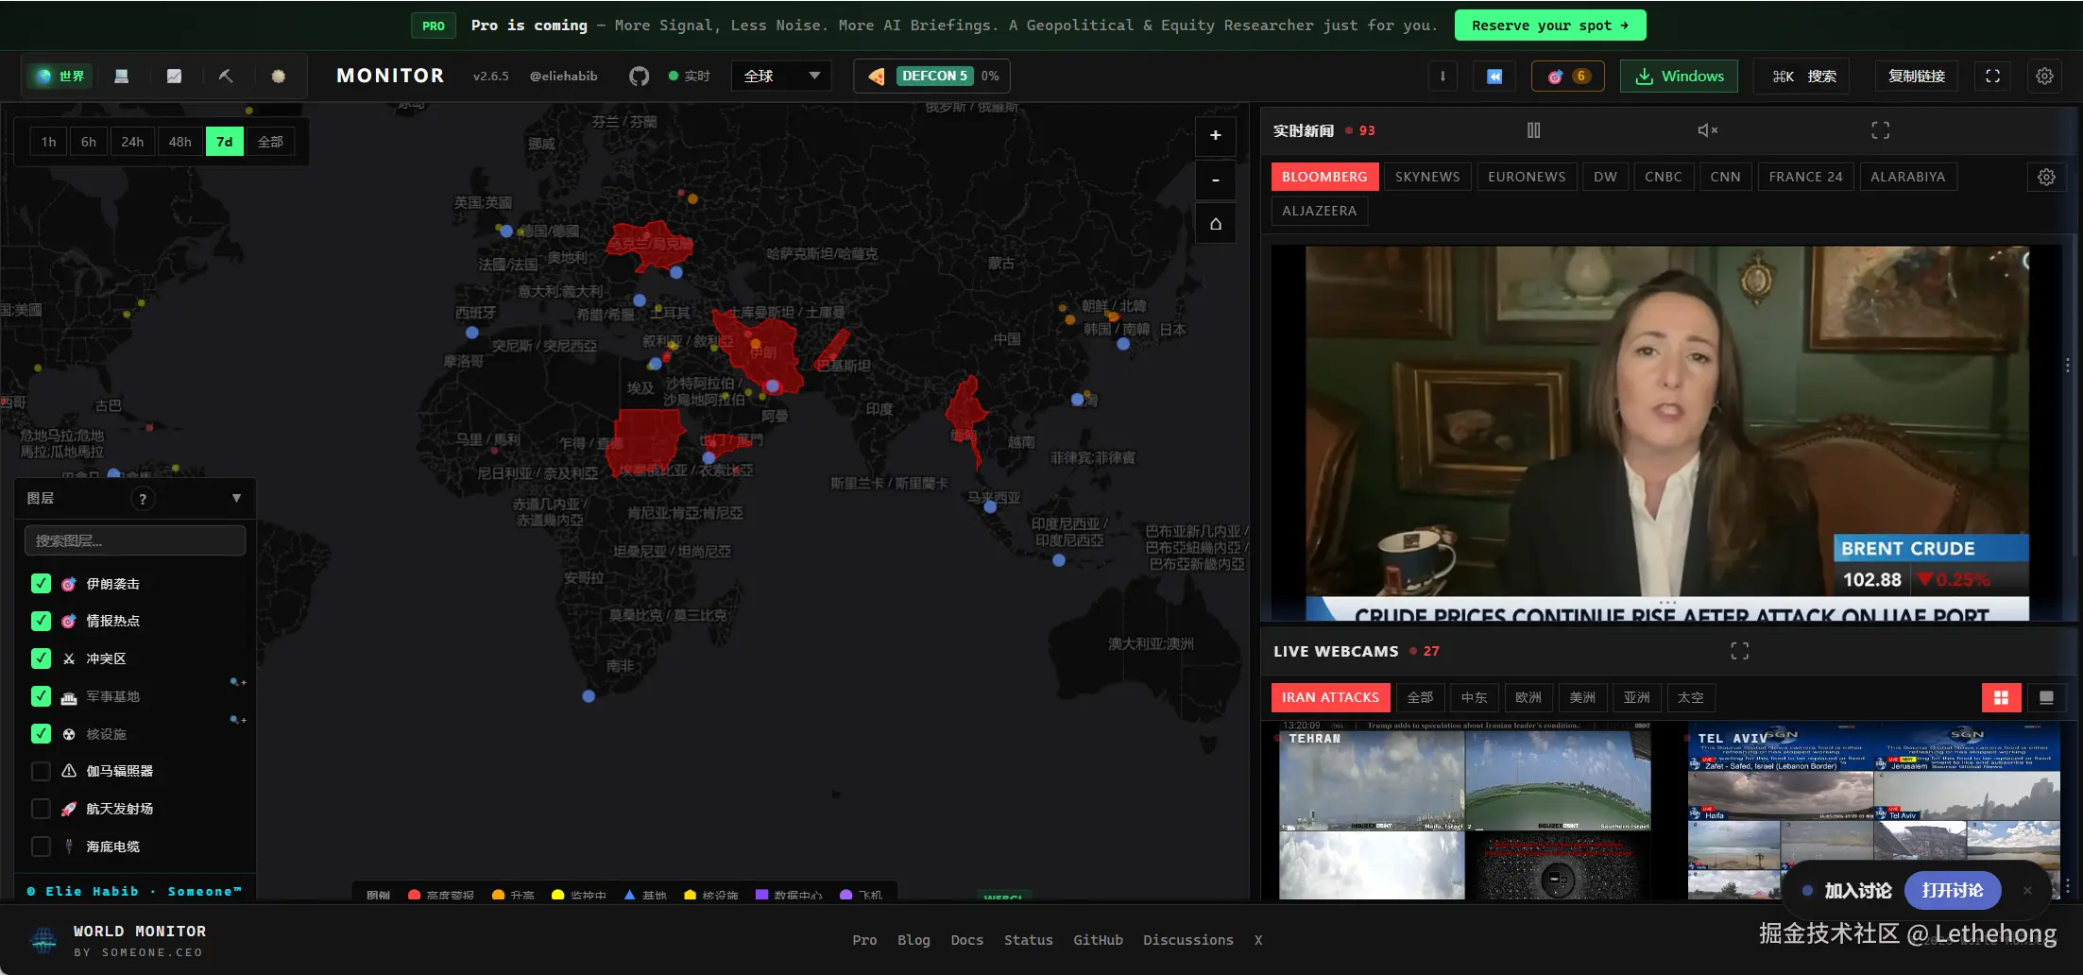
Task: Uncheck the 核设施 layer checkbox
Action: point(41,734)
